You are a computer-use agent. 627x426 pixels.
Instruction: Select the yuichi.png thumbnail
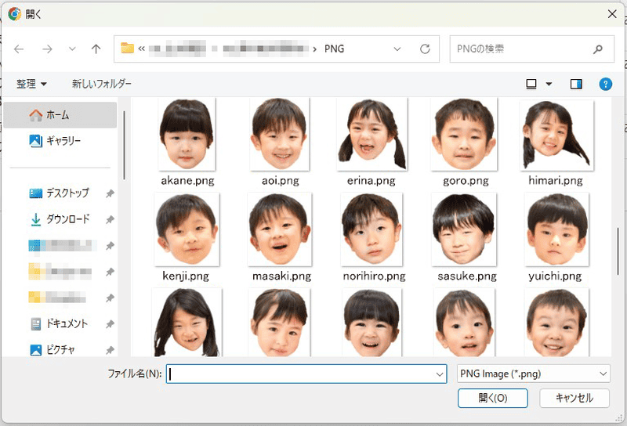[x=556, y=229]
